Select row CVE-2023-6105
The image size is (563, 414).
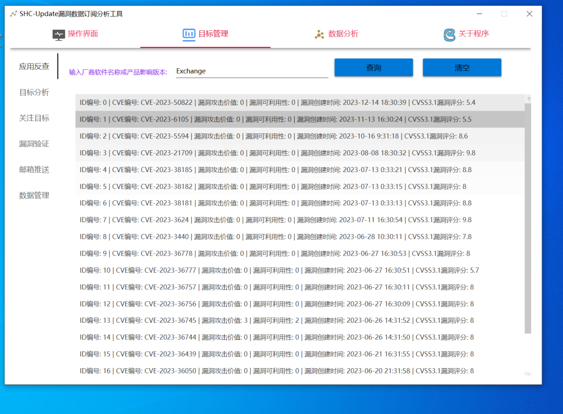(300, 119)
